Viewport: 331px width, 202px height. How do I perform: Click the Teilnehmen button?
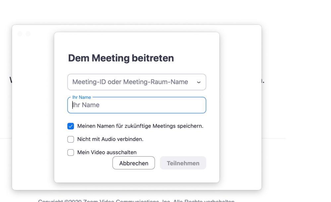[x=183, y=163]
